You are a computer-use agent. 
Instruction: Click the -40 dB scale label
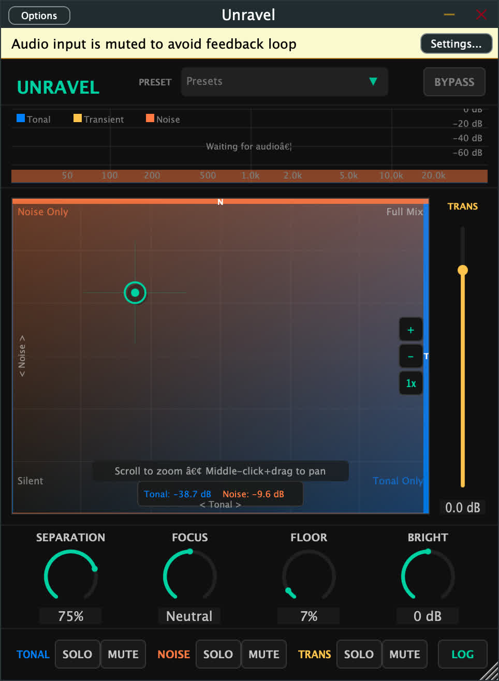pyautogui.click(x=467, y=138)
